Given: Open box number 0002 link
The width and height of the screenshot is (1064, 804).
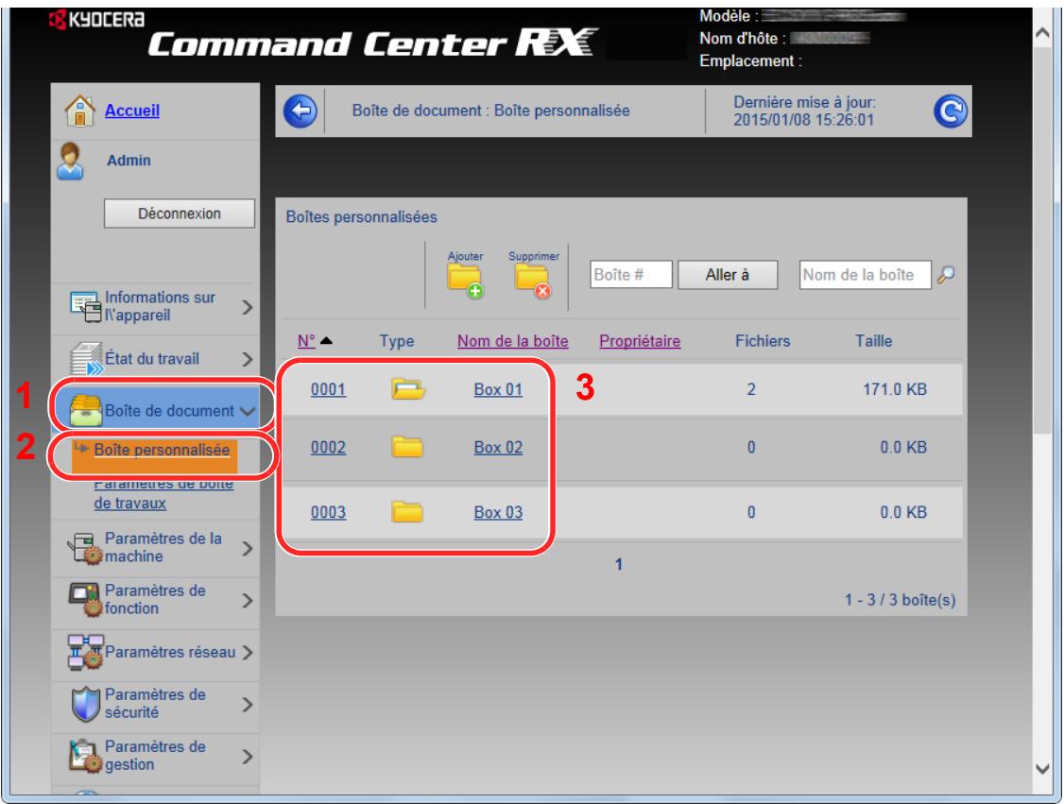Looking at the screenshot, I should (329, 447).
